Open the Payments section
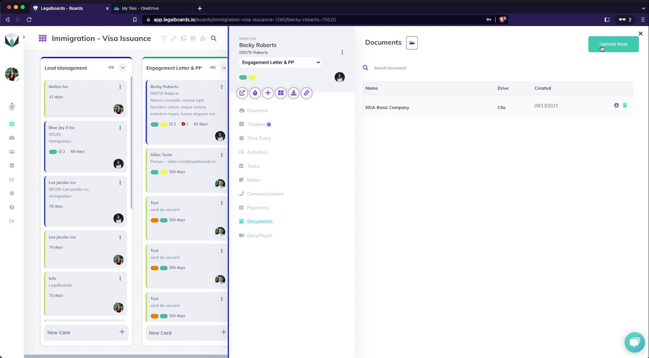Screen dimensions: 649x358 (x=258, y=207)
